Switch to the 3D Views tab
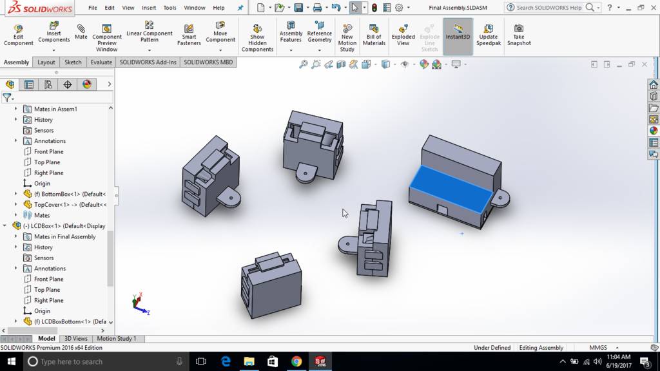 [76, 339]
